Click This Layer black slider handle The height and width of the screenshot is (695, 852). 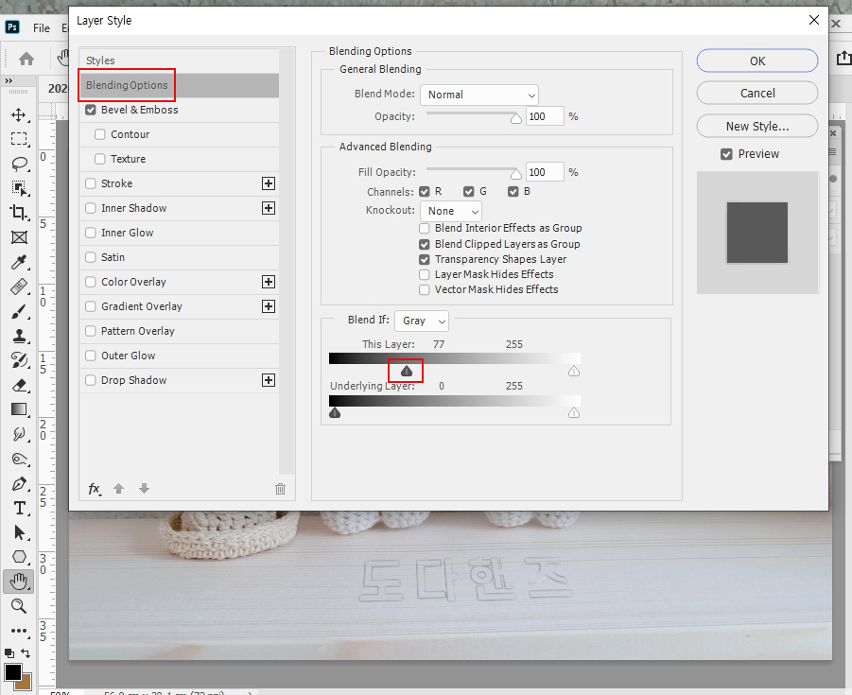pyautogui.click(x=407, y=371)
